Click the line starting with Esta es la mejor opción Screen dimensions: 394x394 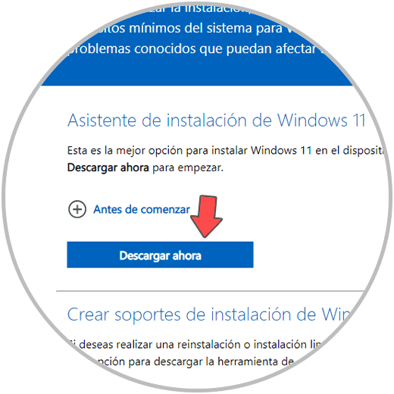pos(226,151)
